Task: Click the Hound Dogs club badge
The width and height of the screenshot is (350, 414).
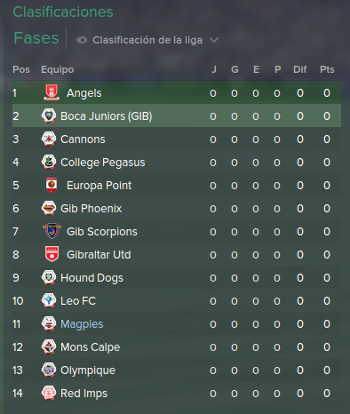Action: click(49, 277)
